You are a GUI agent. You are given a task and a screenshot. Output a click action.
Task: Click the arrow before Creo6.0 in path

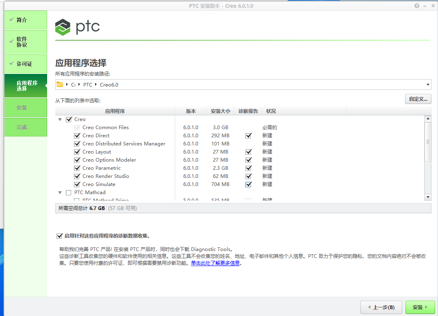96,84
